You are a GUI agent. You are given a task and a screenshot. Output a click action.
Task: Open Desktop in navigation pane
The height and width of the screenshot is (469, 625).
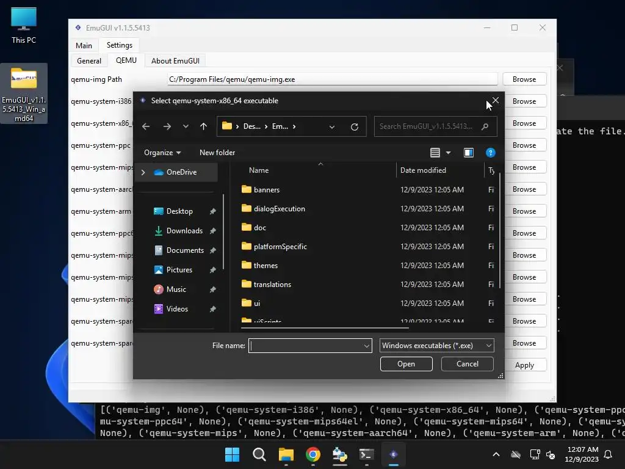click(179, 211)
